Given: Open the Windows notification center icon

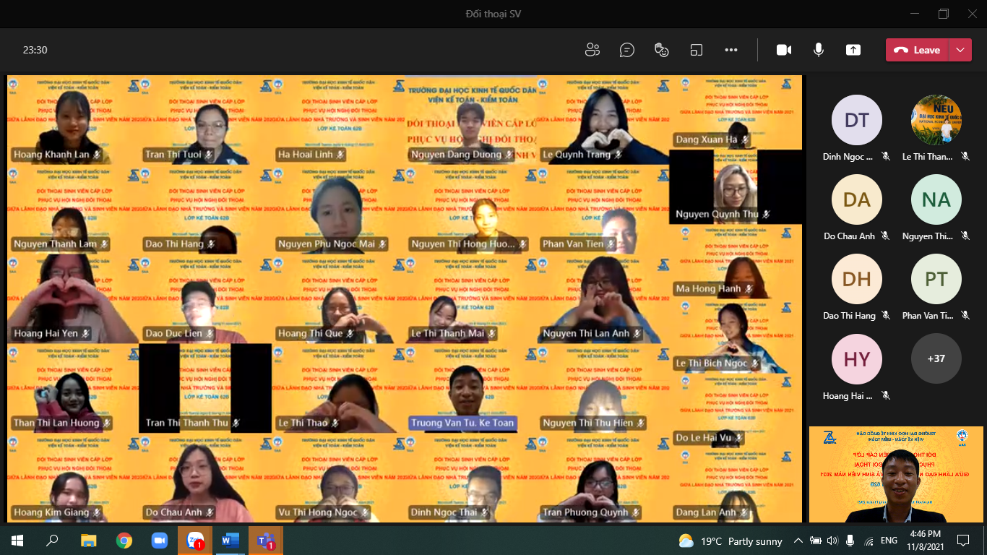Looking at the screenshot, I should tap(963, 541).
